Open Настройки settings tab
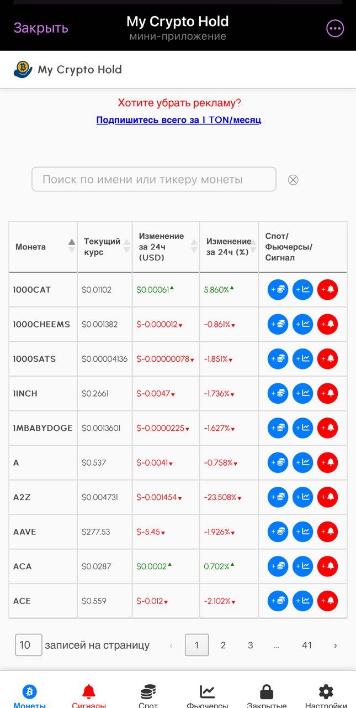This screenshot has height=708, width=356. 326,696
